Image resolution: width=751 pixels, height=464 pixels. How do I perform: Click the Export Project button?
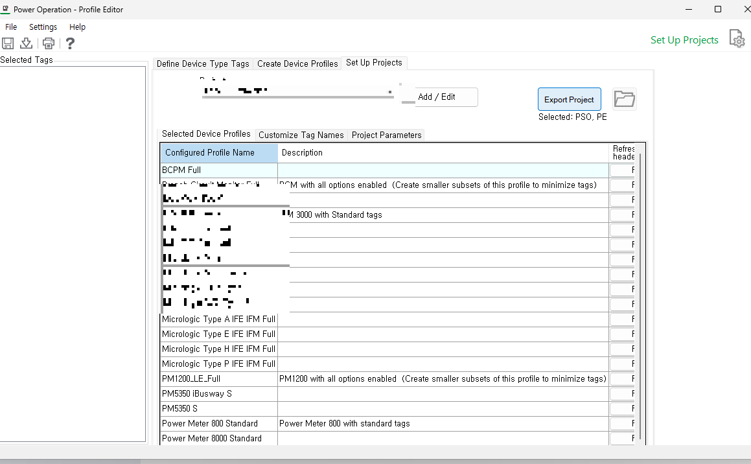tap(569, 100)
